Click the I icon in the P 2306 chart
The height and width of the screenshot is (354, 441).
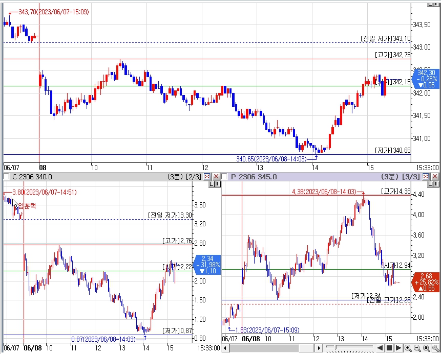[x=436, y=184]
